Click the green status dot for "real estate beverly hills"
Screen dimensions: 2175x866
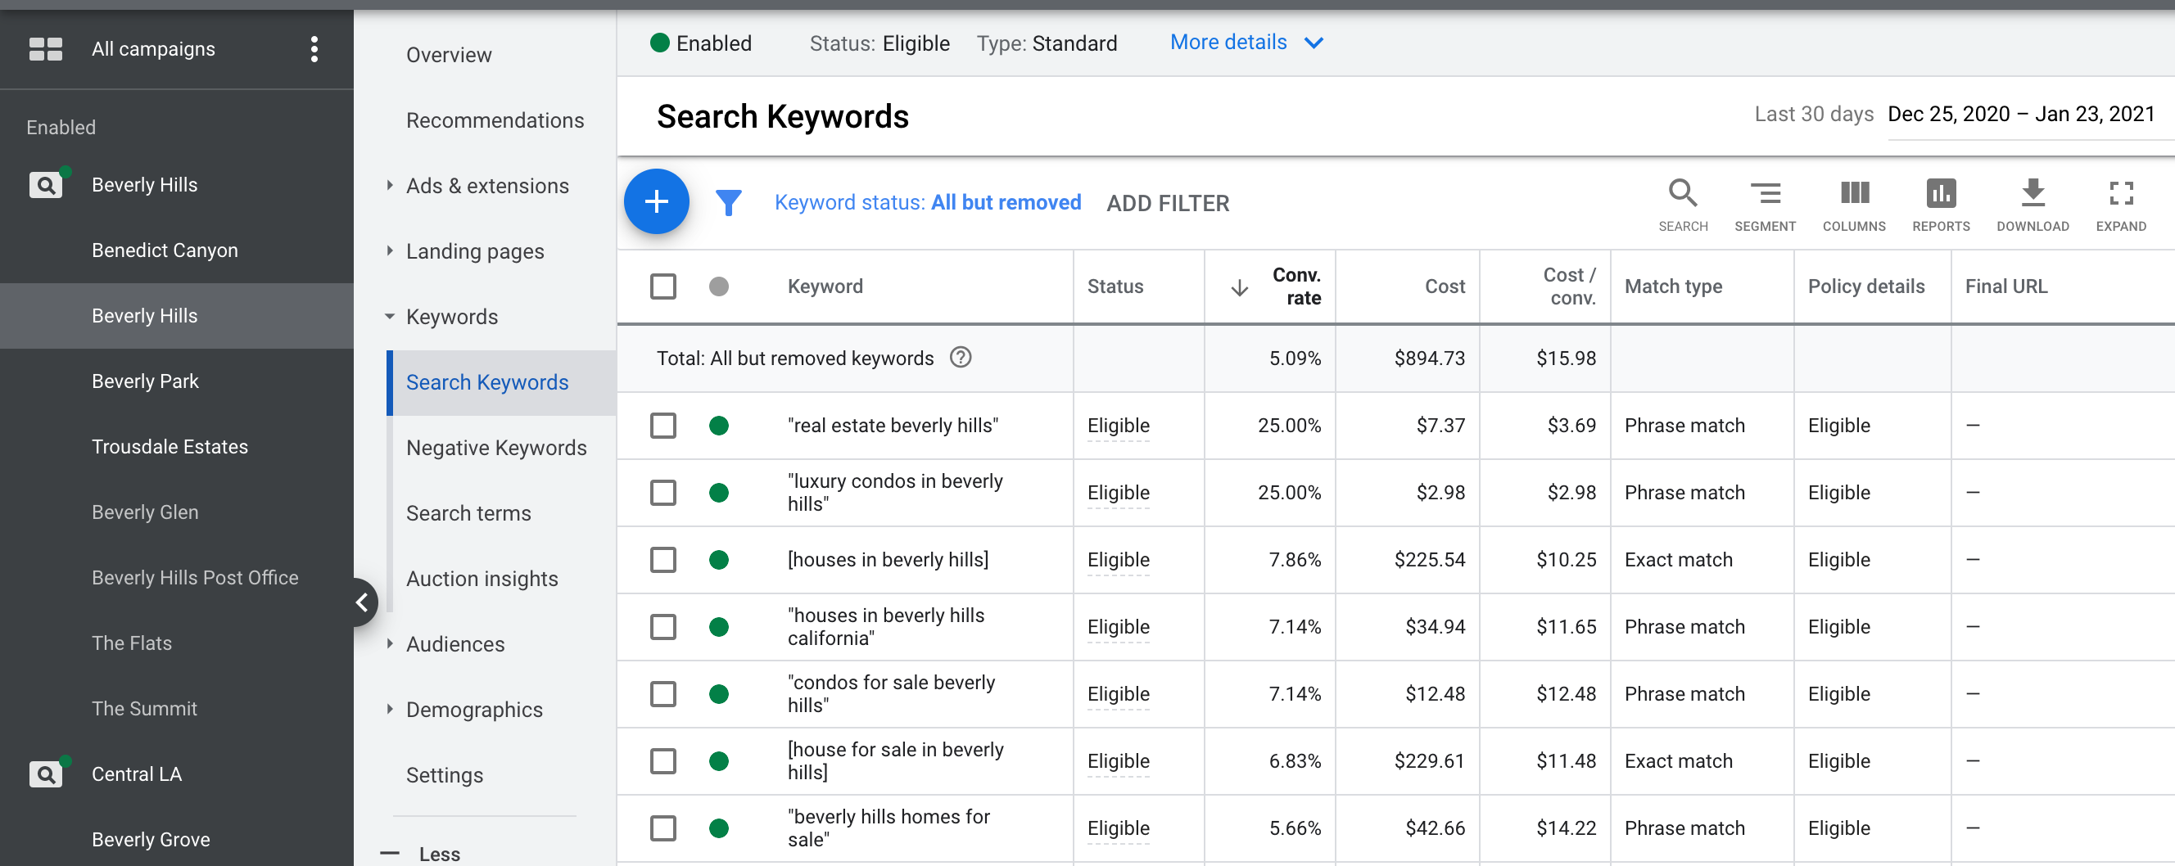[718, 426]
